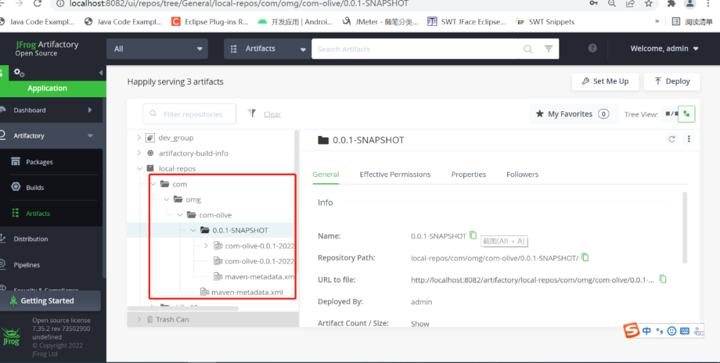Image resolution: width=720 pixels, height=363 pixels.
Task: Click the magnifier search icon
Action: tap(528, 49)
